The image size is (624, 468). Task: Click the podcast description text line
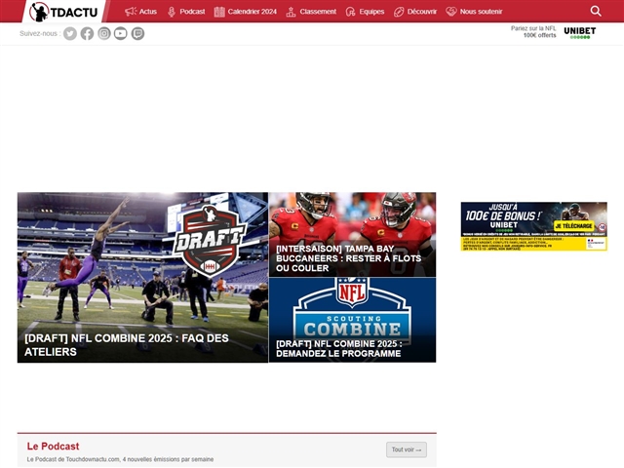point(120,459)
